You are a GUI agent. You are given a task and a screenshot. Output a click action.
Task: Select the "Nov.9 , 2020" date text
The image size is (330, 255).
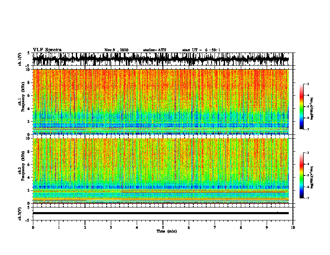click(116, 50)
